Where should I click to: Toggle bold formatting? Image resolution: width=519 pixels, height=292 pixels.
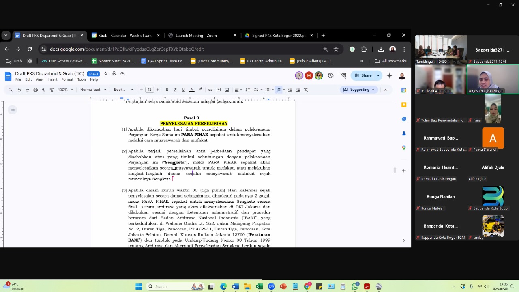point(167,90)
